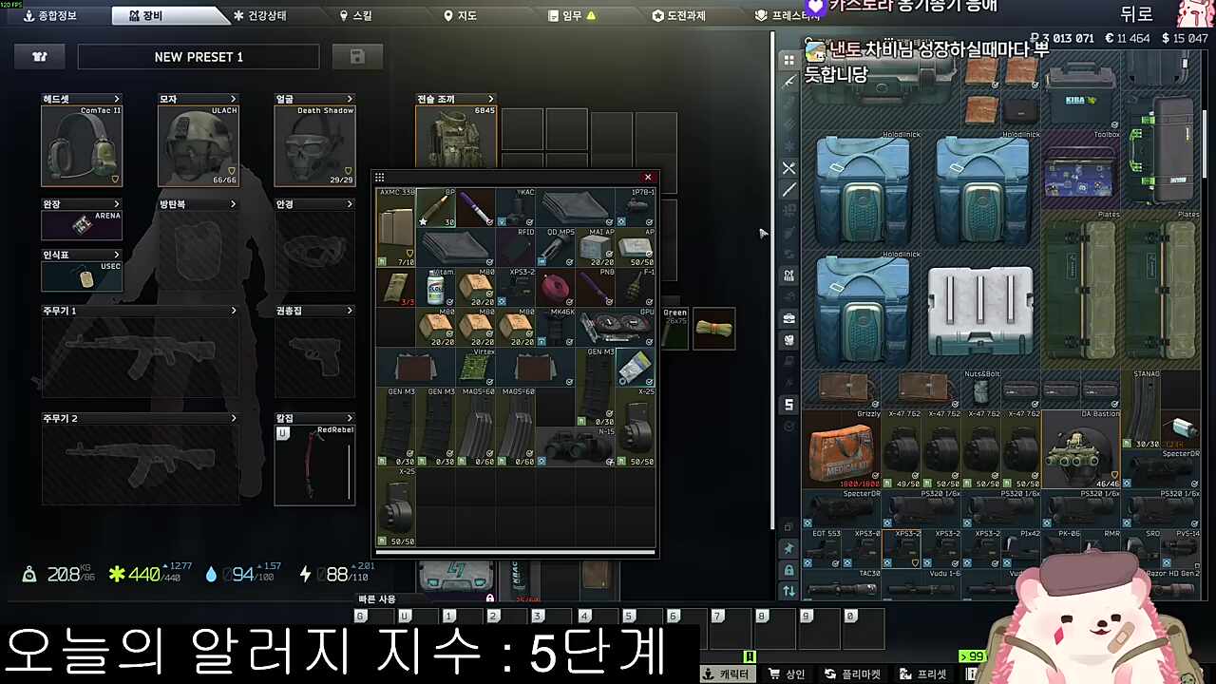Viewport: 1216px width, 684px height.
Task: Select the Grizzly medical kit in stash
Action: (842, 448)
